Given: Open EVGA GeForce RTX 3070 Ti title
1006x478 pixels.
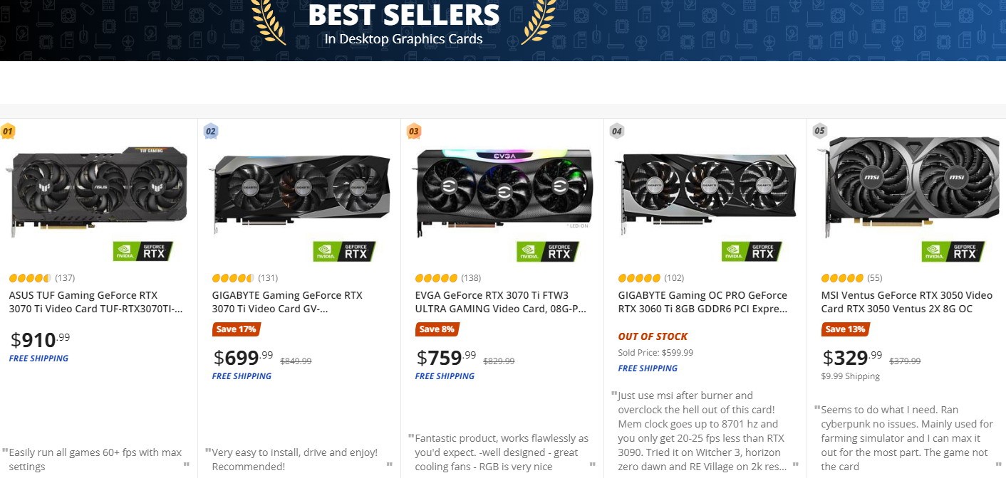Looking at the screenshot, I should point(501,302).
